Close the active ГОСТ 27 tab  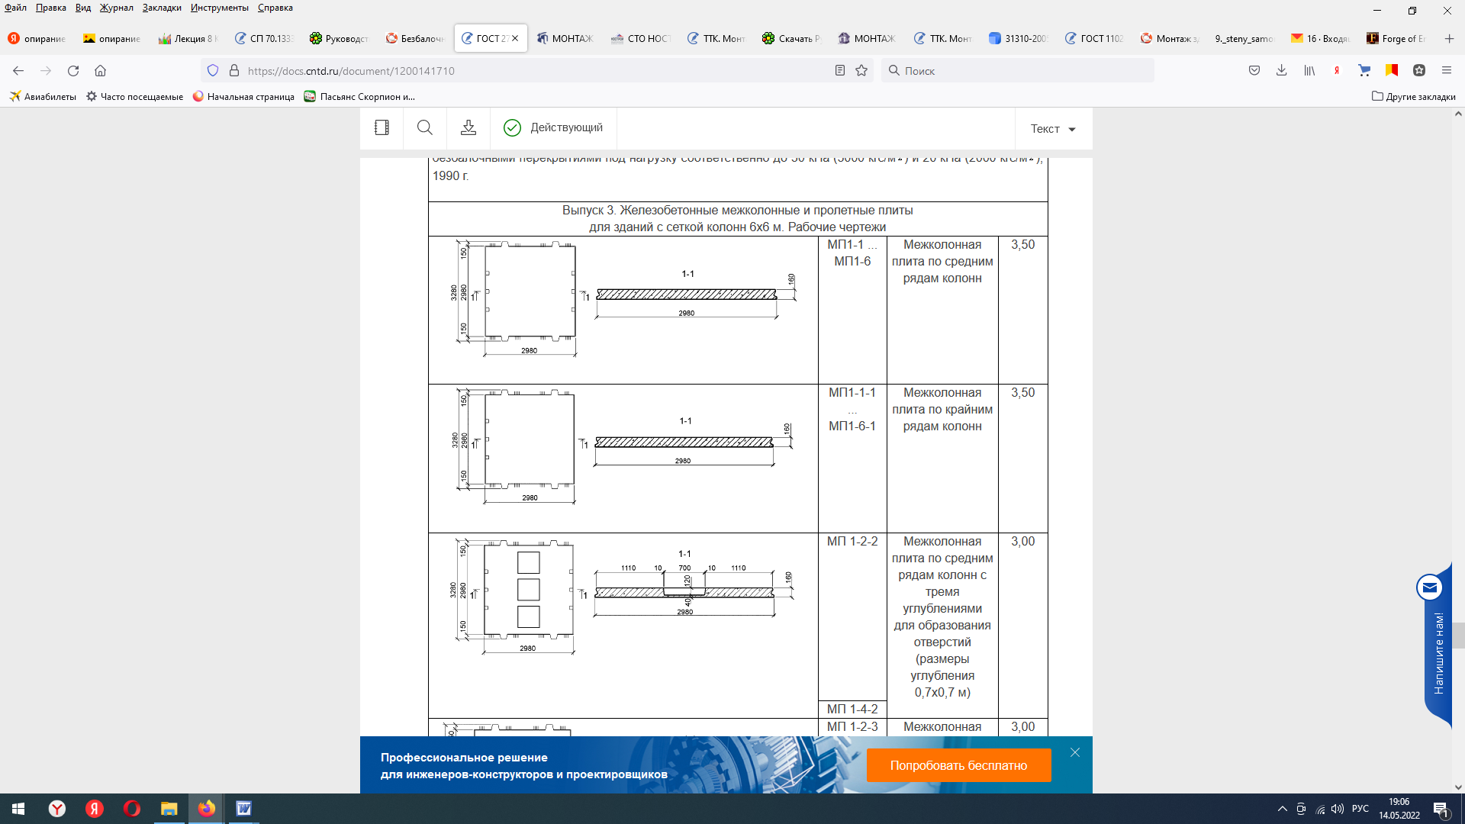coord(515,38)
